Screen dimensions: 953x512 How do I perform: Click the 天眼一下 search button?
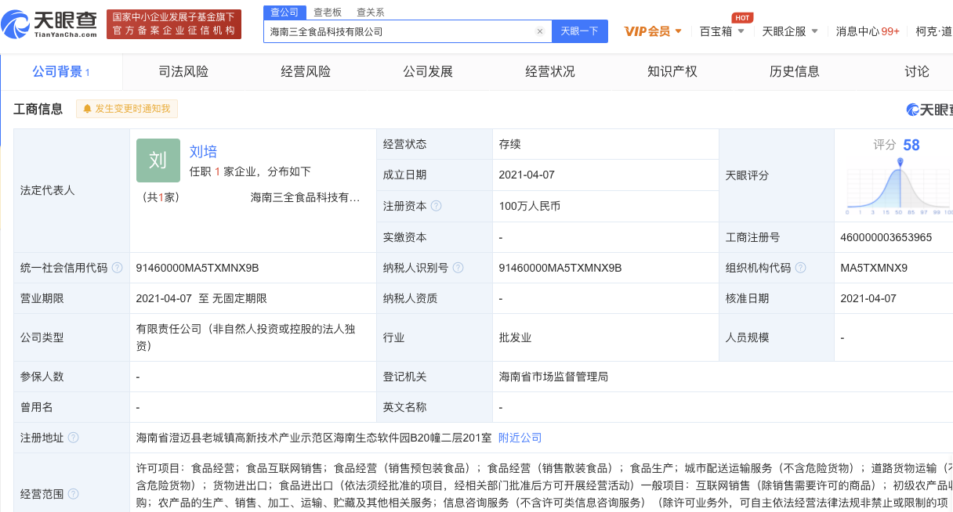(x=579, y=31)
